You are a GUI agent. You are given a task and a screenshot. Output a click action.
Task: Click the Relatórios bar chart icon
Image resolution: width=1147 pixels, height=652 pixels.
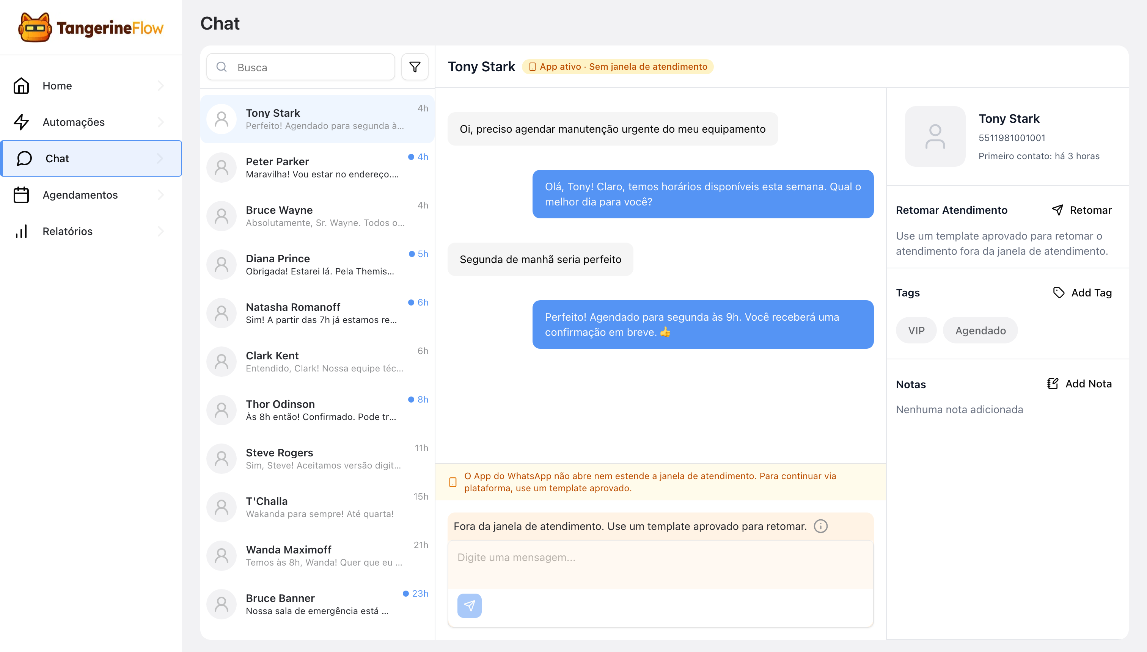click(21, 231)
